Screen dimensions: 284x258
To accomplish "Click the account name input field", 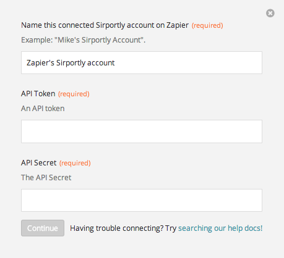I will click(x=142, y=62).
